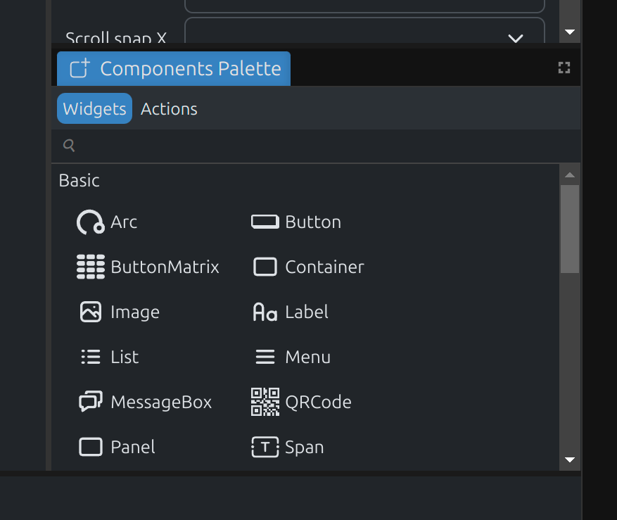Select the Label widget icon
Viewport: 617px width, 520px height.
click(x=265, y=312)
